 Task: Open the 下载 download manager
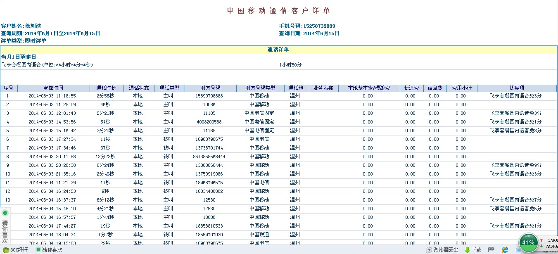pos(473,250)
